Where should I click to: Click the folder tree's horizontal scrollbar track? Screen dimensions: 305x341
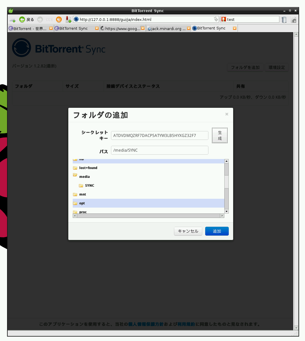pos(148,216)
